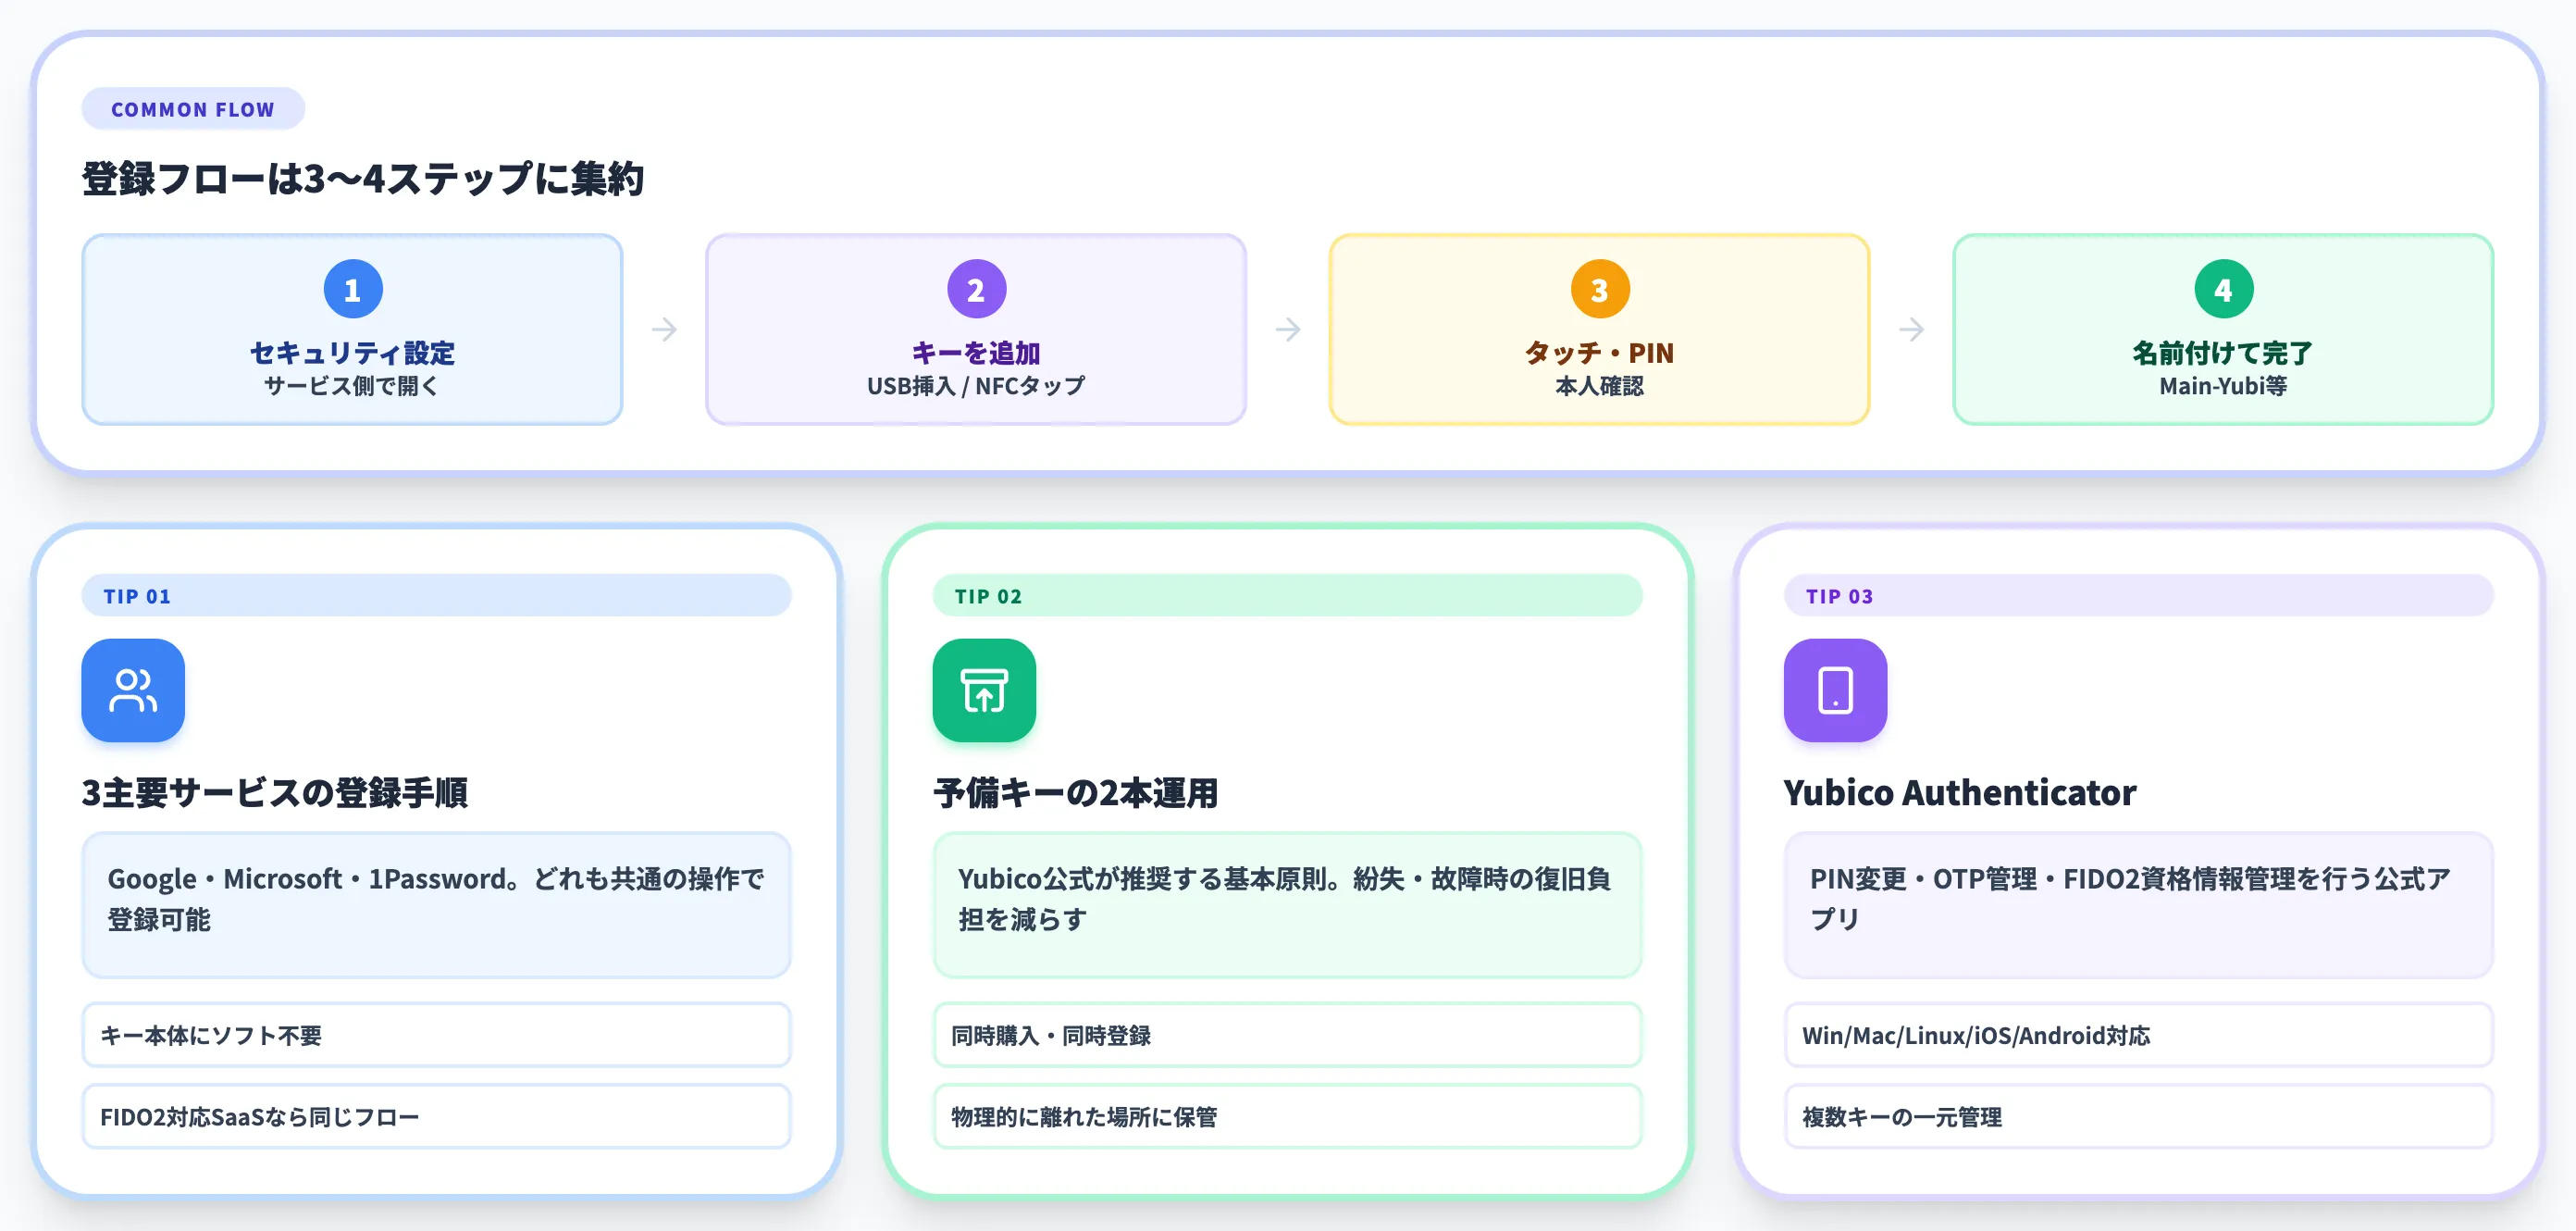Click the heading 予備キーの2本運用
The height and width of the screenshot is (1231, 2576).
coord(1076,792)
